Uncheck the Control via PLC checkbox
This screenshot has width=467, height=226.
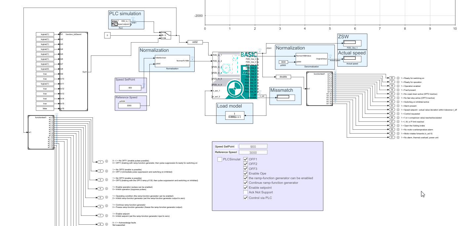pos(246,198)
